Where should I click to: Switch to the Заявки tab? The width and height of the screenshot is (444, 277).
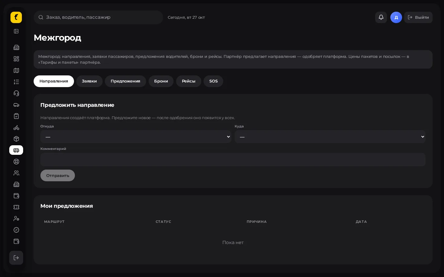click(89, 81)
